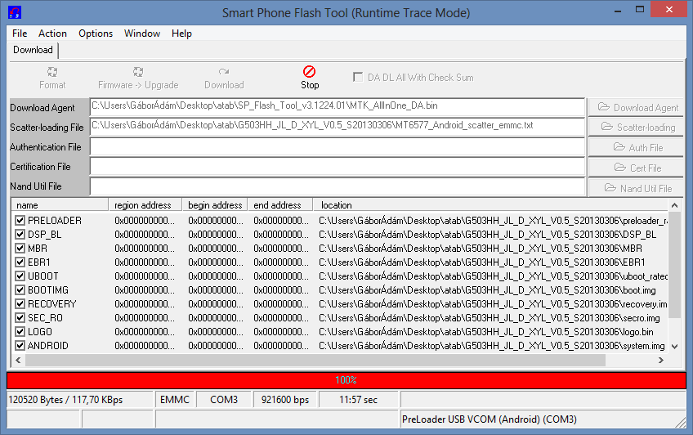This screenshot has height=435, width=693.
Task: Click the Nand Util File field
Action: pyautogui.click(x=338, y=186)
